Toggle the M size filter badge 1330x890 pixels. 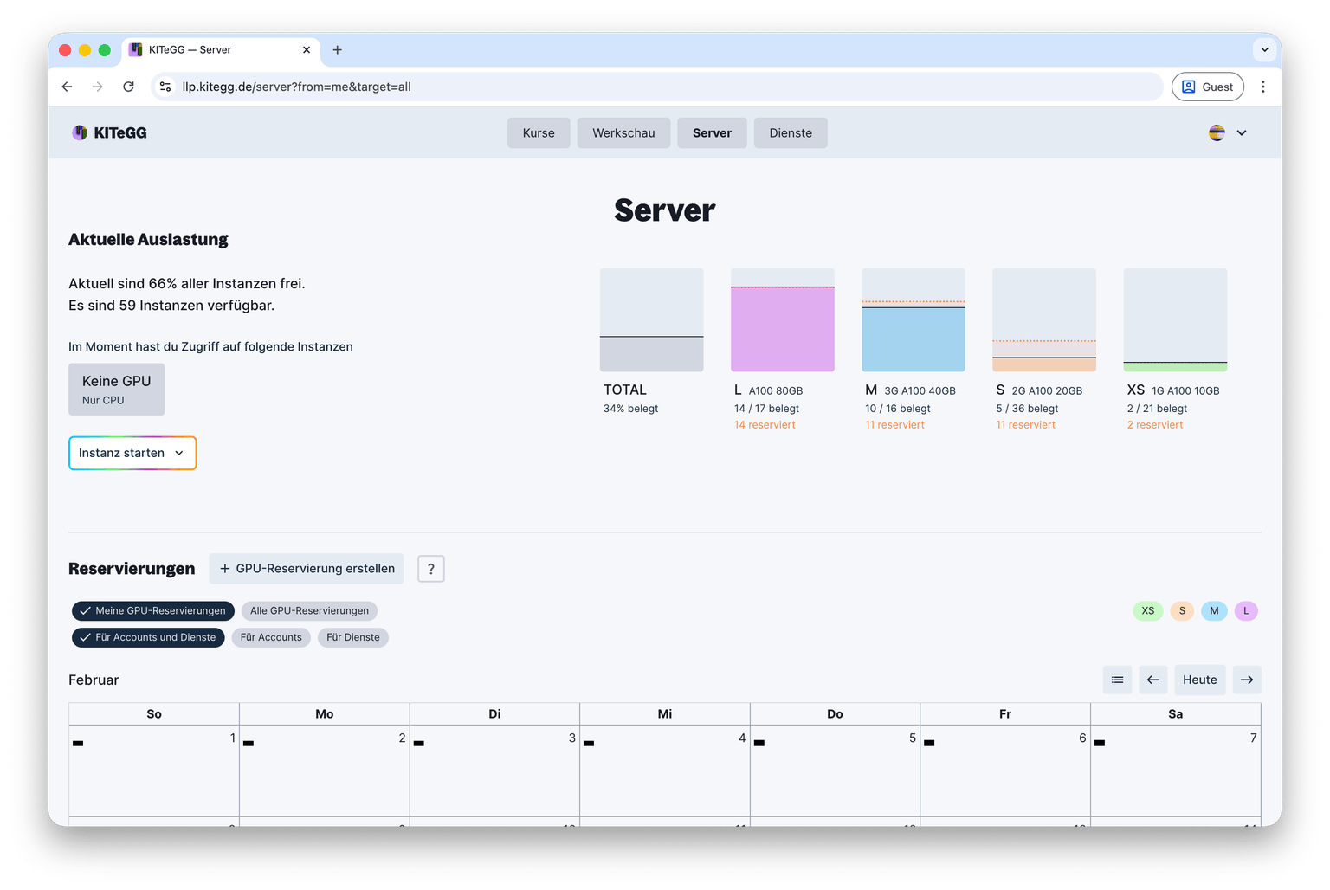coord(1214,611)
